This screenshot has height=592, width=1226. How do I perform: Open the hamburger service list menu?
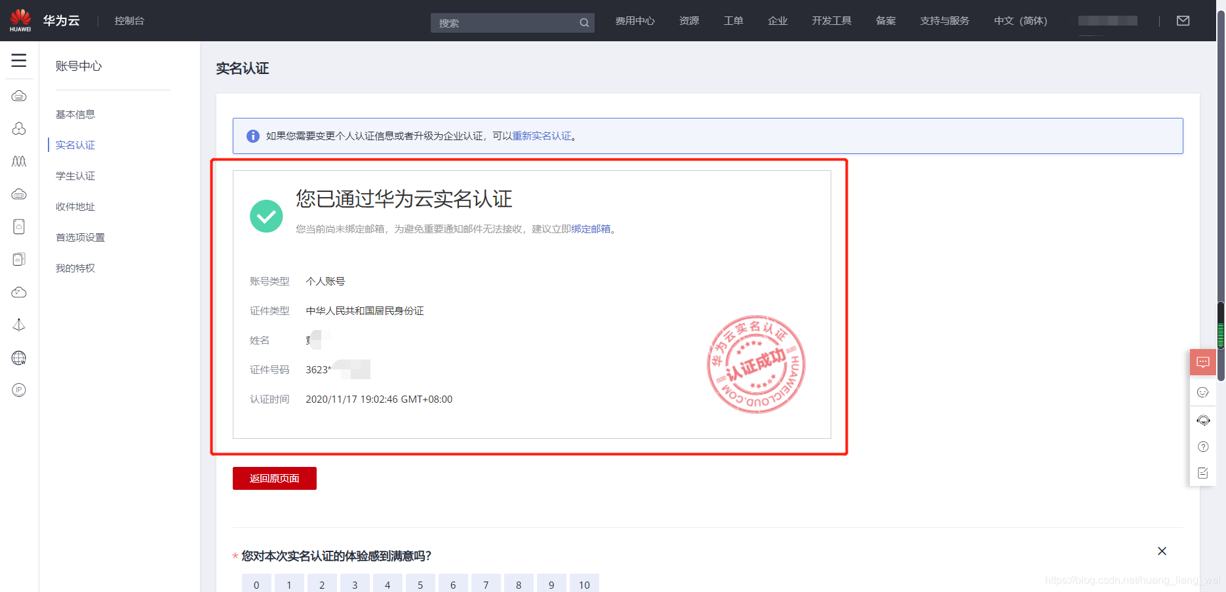click(x=19, y=61)
